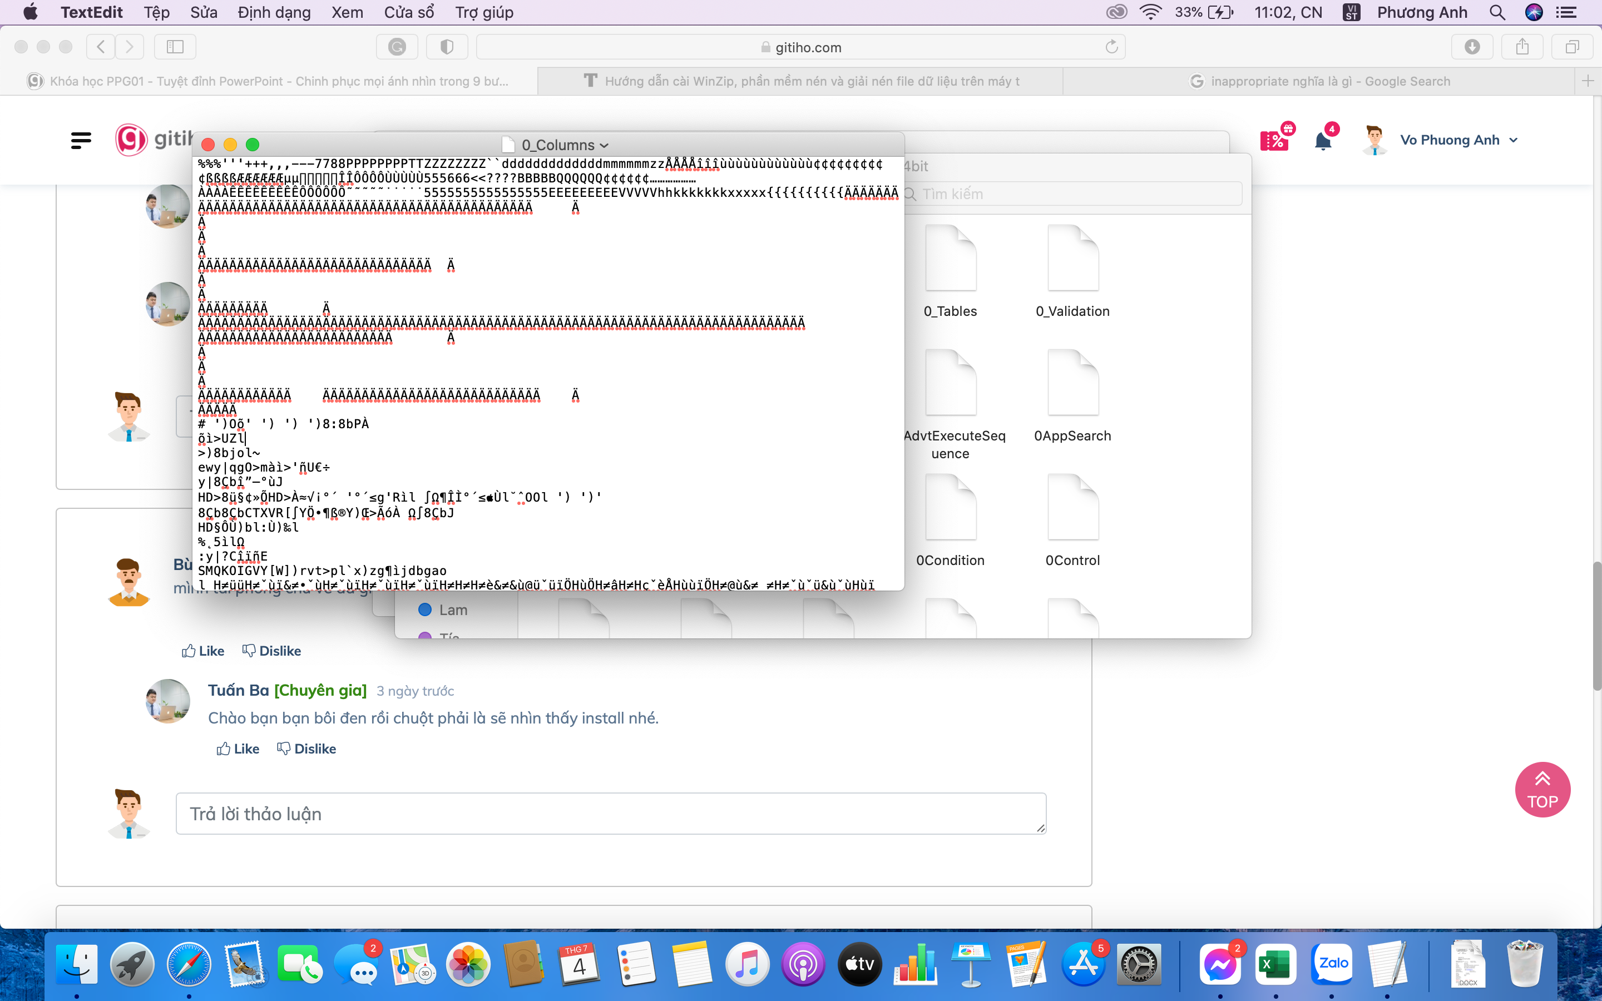This screenshot has height=1001, width=1602.
Task: Open Excel from the Dock
Action: tap(1275, 964)
